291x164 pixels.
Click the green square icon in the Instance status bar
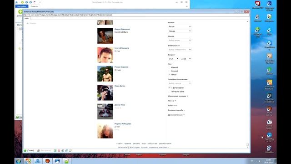pyautogui.click(x=55, y=151)
